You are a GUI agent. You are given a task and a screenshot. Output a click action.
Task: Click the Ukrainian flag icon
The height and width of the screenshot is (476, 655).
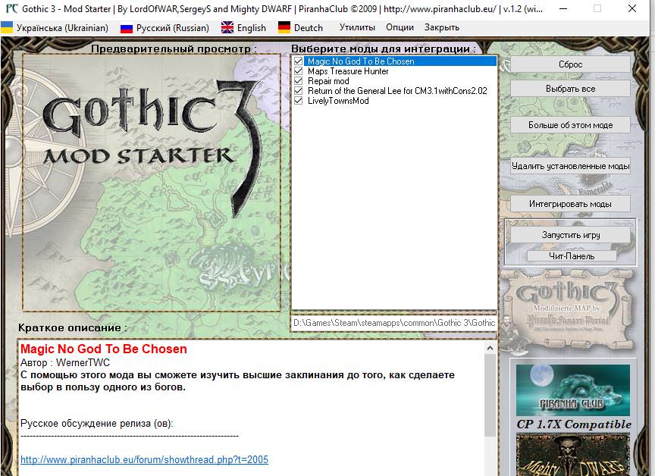[7, 28]
